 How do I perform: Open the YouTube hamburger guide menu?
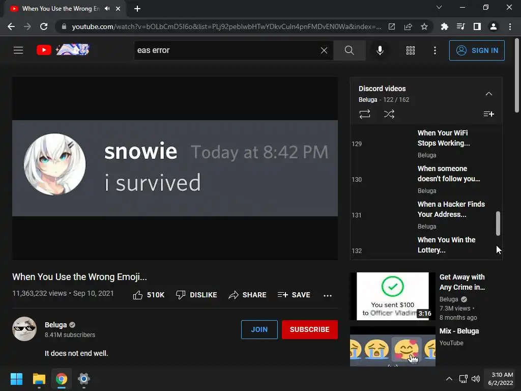click(x=18, y=50)
